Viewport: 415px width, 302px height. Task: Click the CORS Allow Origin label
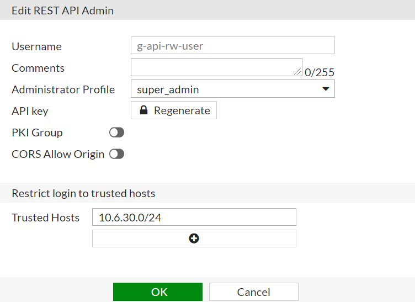tap(58, 154)
